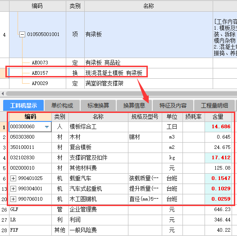Image resolution: width=237 pixels, height=238 pixels.
Task: Open the 换算信息 tab
Action: [x=134, y=105]
